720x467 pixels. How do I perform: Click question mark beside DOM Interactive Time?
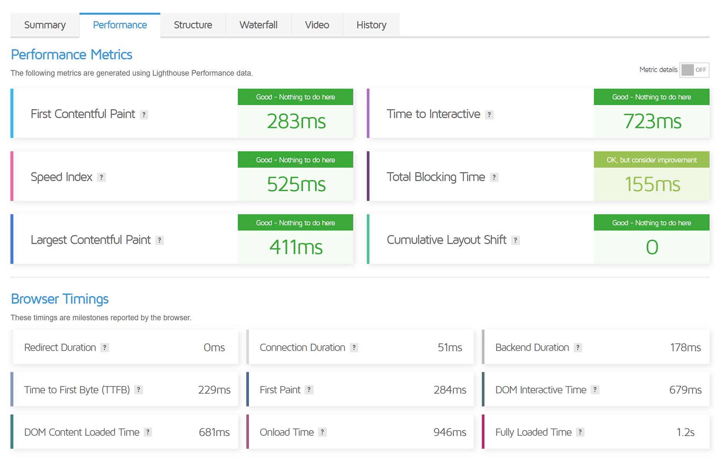pyautogui.click(x=595, y=389)
